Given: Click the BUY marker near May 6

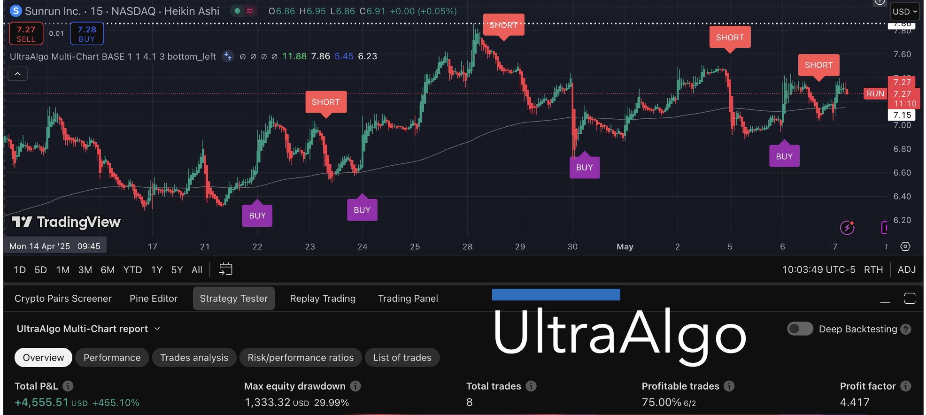Looking at the screenshot, I should (784, 156).
